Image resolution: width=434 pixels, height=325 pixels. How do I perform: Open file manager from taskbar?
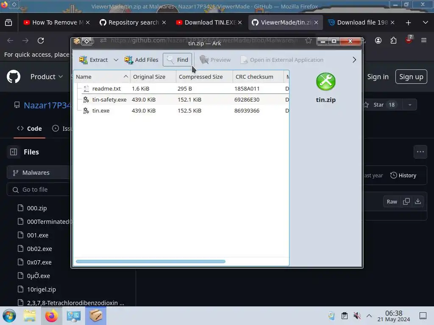(x=30, y=316)
